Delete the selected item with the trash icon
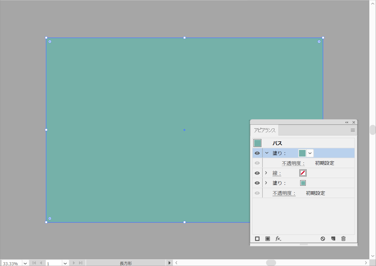376x266 pixels. pyautogui.click(x=343, y=239)
